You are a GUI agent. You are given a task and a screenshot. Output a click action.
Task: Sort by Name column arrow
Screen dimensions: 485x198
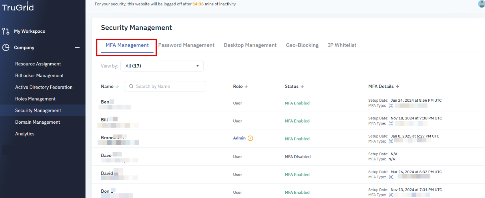[x=117, y=86]
